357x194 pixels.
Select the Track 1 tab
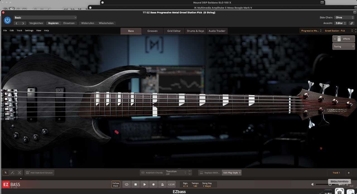pos(336,173)
